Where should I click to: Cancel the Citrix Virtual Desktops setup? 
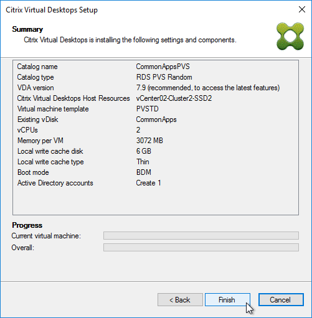(x=281, y=299)
